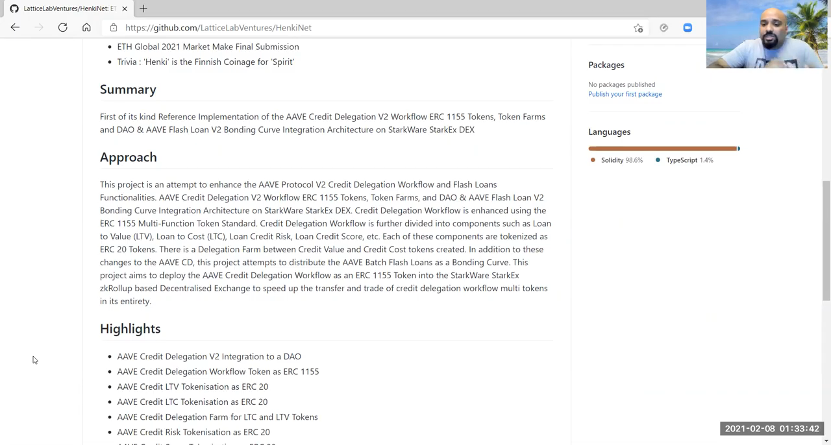
Task: Click the GitHub favicon on the tab
Action: point(14,8)
